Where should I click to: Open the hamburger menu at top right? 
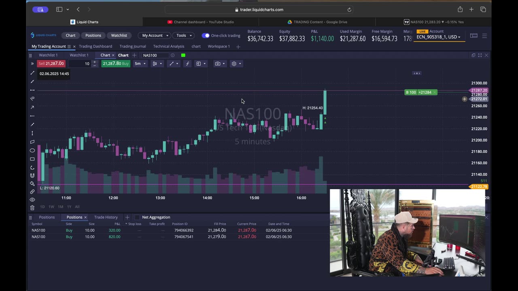tap(484, 36)
